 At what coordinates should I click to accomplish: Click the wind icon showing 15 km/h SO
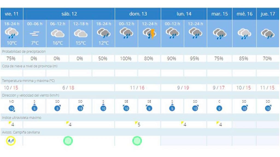[x=81, y=108]
